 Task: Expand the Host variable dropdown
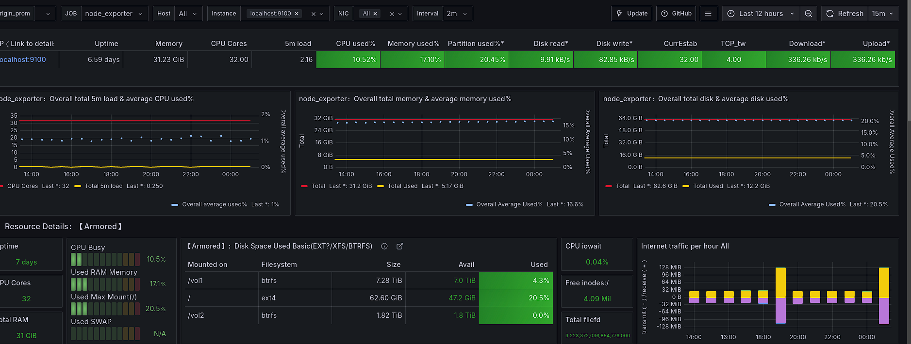pyautogui.click(x=187, y=14)
